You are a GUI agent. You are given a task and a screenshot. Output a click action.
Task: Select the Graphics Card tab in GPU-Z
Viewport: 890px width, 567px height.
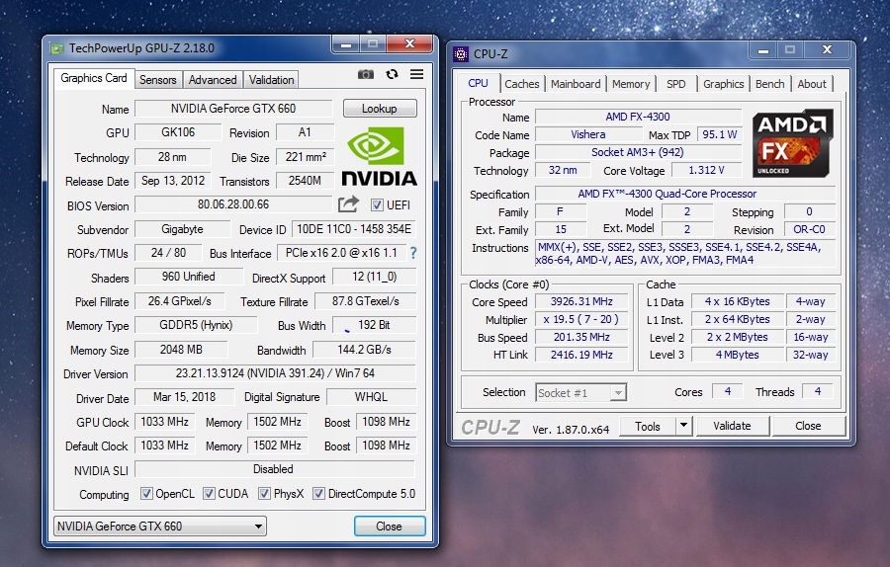tap(94, 78)
